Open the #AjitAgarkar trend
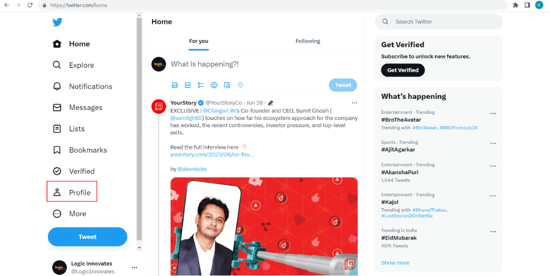 pyautogui.click(x=398, y=149)
